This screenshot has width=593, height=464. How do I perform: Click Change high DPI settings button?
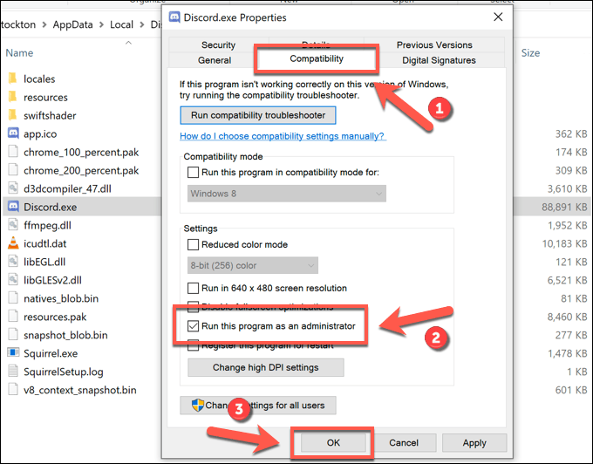click(x=266, y=368)
